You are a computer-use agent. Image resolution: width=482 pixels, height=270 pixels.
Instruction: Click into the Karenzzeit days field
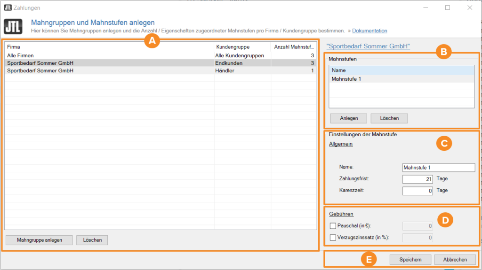418,191
